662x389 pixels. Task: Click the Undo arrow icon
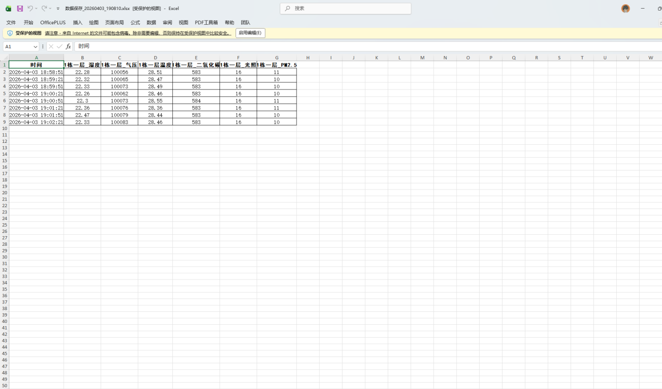[30, 9]
